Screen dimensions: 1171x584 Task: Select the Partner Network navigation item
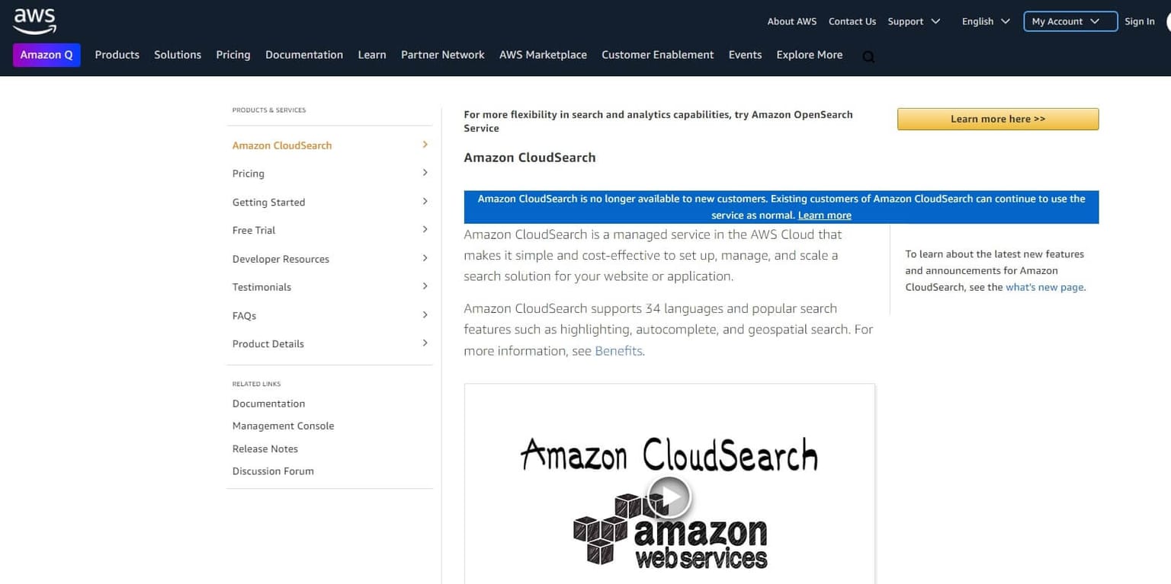[x=442, y=55]
